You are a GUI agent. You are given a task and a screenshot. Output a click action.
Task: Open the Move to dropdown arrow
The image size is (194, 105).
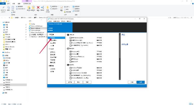tap(29, 11)
